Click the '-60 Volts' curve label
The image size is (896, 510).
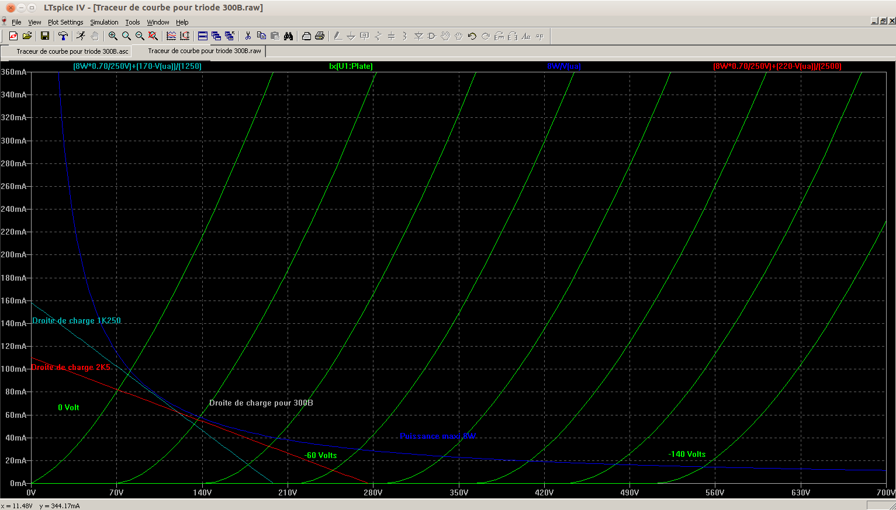(x=320, y=455)
